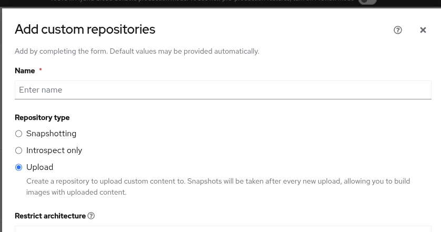
Task: Select the Snapshotting radio button
Action: 19,134
